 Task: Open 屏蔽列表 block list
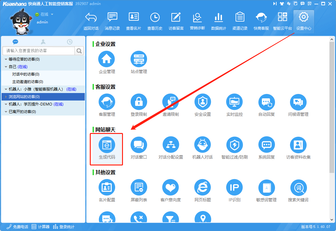[x=139, y=190]
